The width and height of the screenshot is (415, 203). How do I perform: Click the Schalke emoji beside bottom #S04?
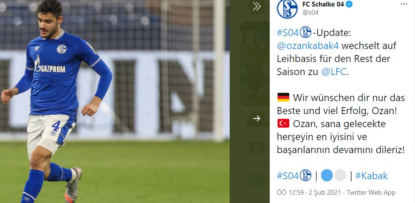[x=305, y=176]
